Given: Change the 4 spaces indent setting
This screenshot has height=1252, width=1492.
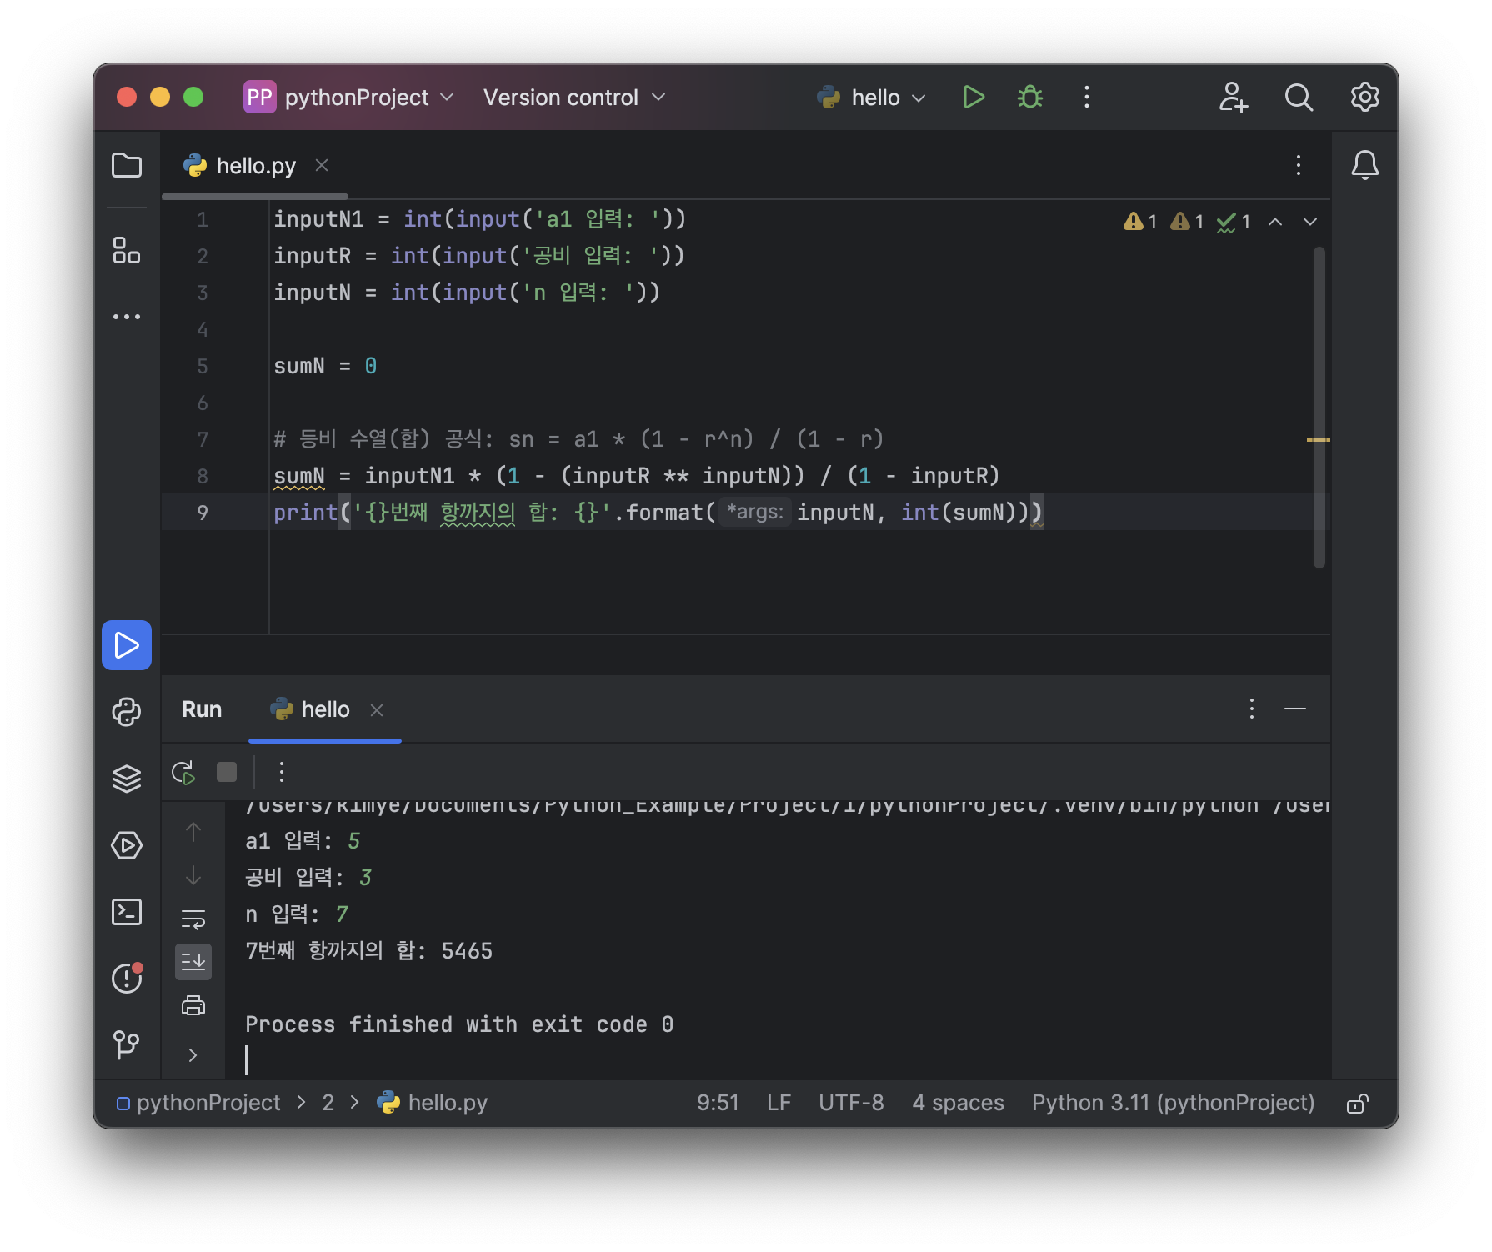Looking at the screenshot, I should coord(958,1103).
